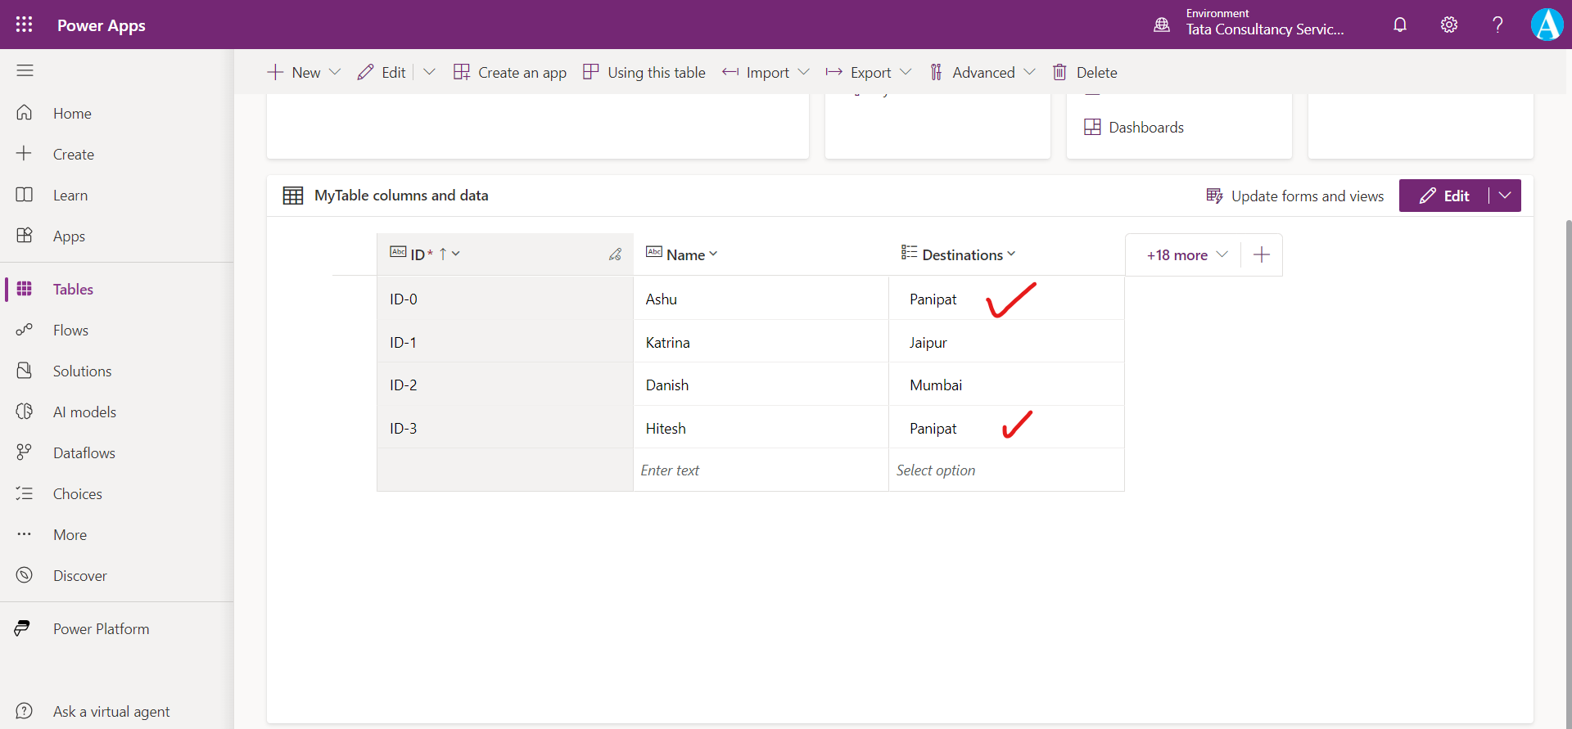This screenshot has width=1572, height=729.
Task: Click the ID column edit pencil icon
Action: [615, 254]
